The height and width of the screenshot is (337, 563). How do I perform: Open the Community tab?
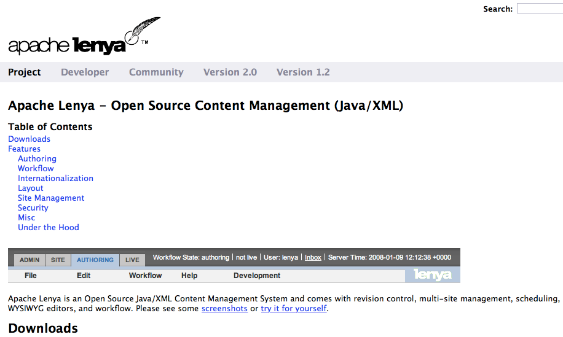click(x=156, y=72)
